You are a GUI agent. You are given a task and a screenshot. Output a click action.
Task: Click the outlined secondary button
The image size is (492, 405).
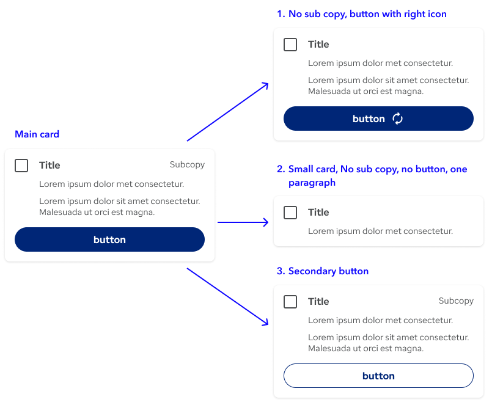coord(378,376)
